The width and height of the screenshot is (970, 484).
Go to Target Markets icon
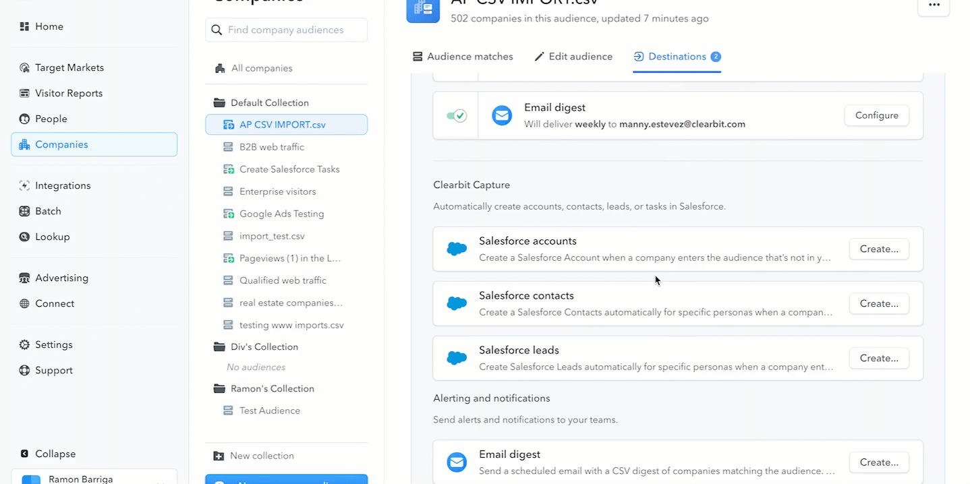point(25,67)
